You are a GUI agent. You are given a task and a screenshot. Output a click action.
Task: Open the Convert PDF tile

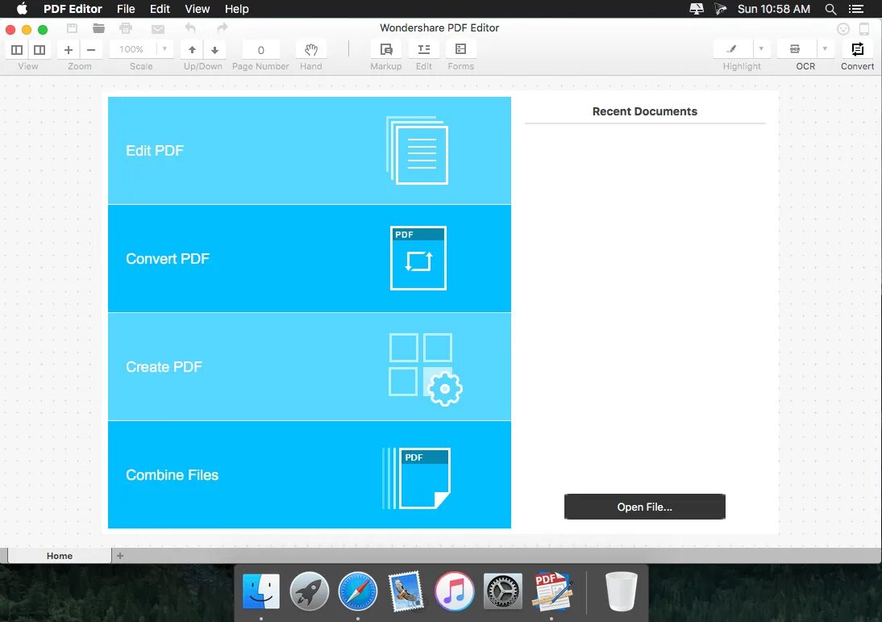pos(310,258)
